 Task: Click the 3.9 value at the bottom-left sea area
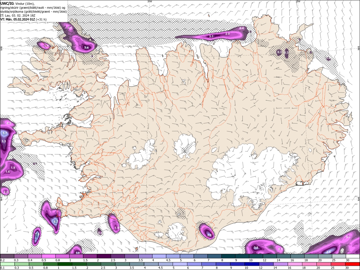[78, 253]
